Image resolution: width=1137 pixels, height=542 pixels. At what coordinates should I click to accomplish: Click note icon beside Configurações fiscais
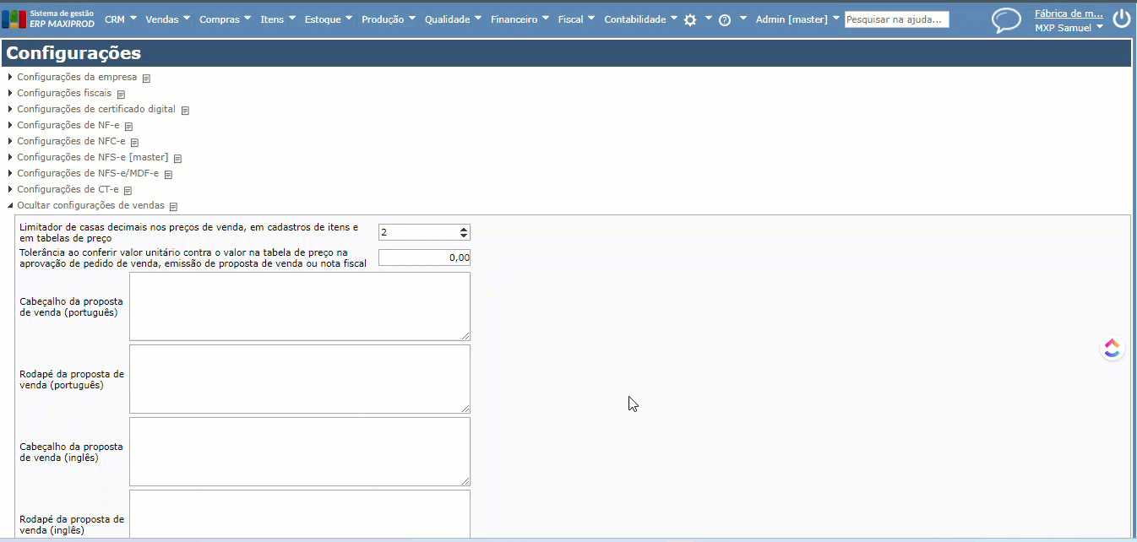click(121, 94)
